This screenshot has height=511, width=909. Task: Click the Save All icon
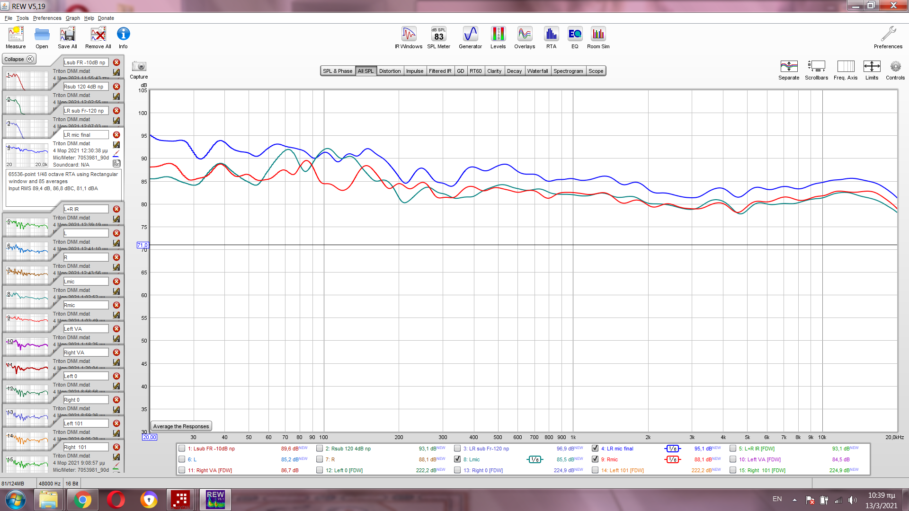pos(67,37)
